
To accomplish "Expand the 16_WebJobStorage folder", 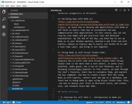I will (x=28, y=76).
